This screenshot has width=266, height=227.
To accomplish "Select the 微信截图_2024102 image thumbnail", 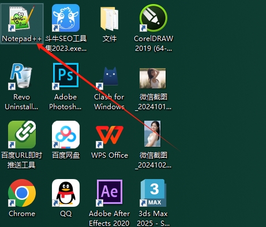I will click(x=152, y=133).
